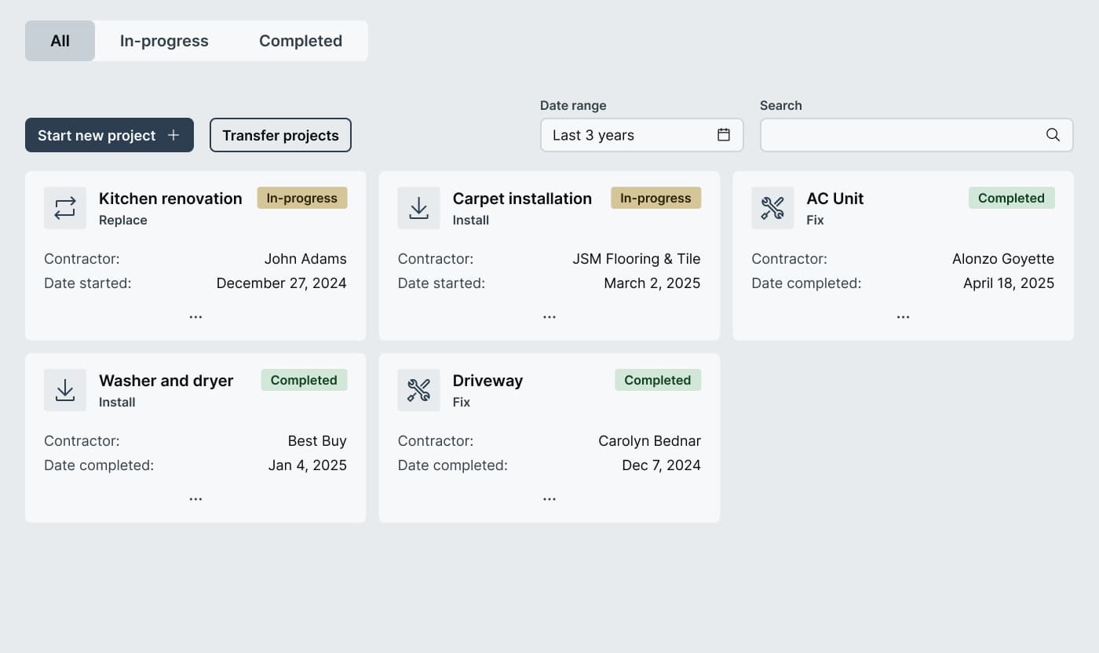
Task: Open more options on Driveway card
Action: (x=549, y=499)
